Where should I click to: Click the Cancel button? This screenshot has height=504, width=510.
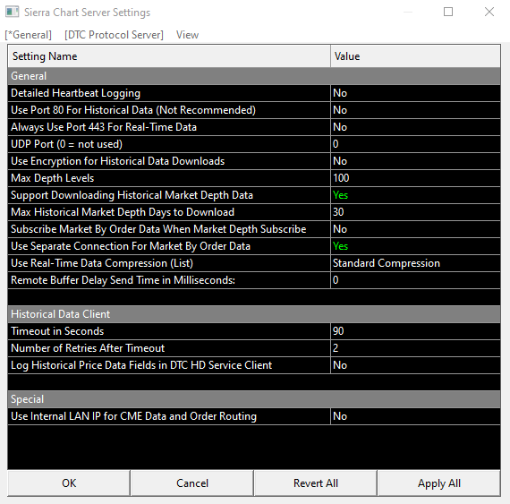click(192, 483)
